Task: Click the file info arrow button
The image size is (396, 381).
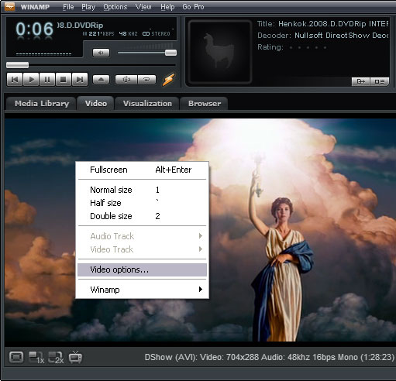Action: [x=361, y=81]
